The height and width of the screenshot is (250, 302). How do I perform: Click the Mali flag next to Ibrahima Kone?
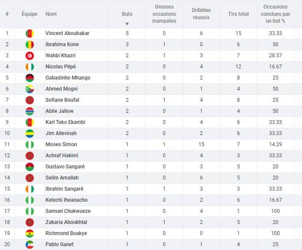click(x=30, y=44)
